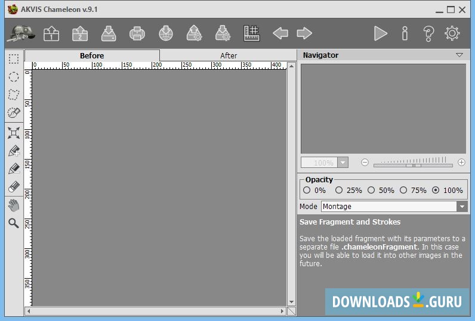The width and height of the screenshot is (475, 321).
Task: Select the transform fragment tool
Action: click(x=14, y=133)
